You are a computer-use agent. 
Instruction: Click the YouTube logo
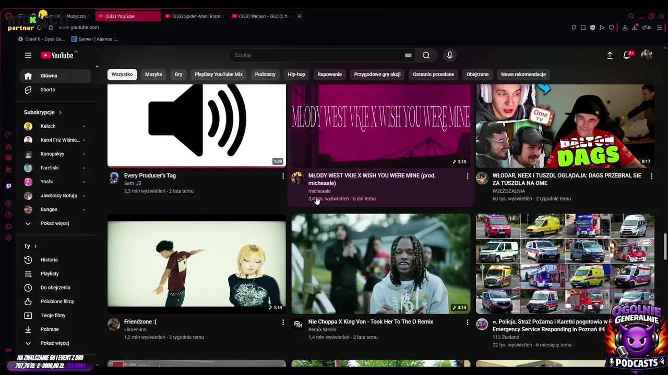tap(57, 55)
